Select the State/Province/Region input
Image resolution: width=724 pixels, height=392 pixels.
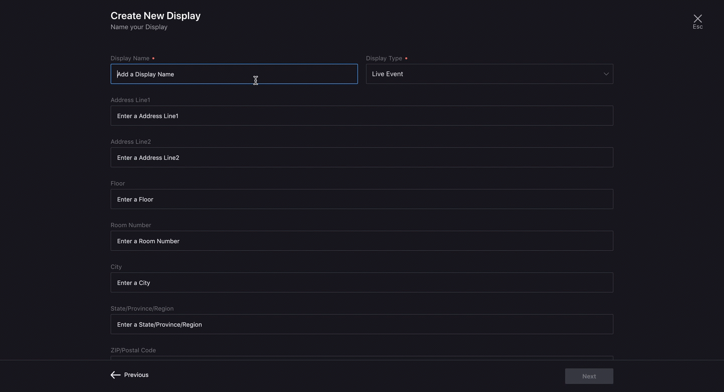tap(361, 324)
